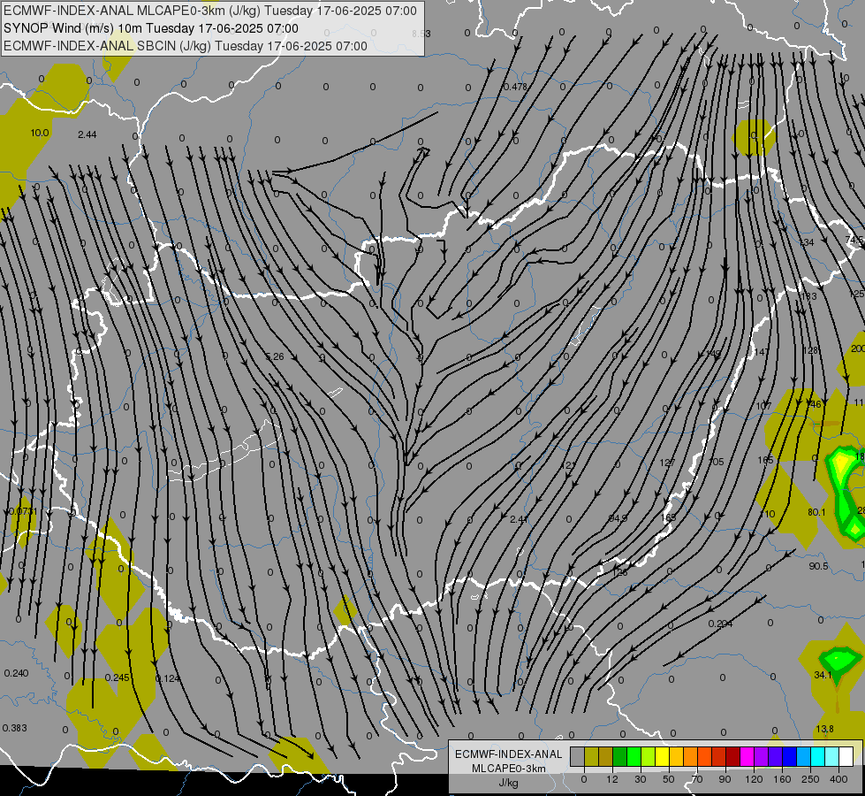865x796 pixels.
Task: Click the map value 34.1
Action: click(x=823, y=675)
